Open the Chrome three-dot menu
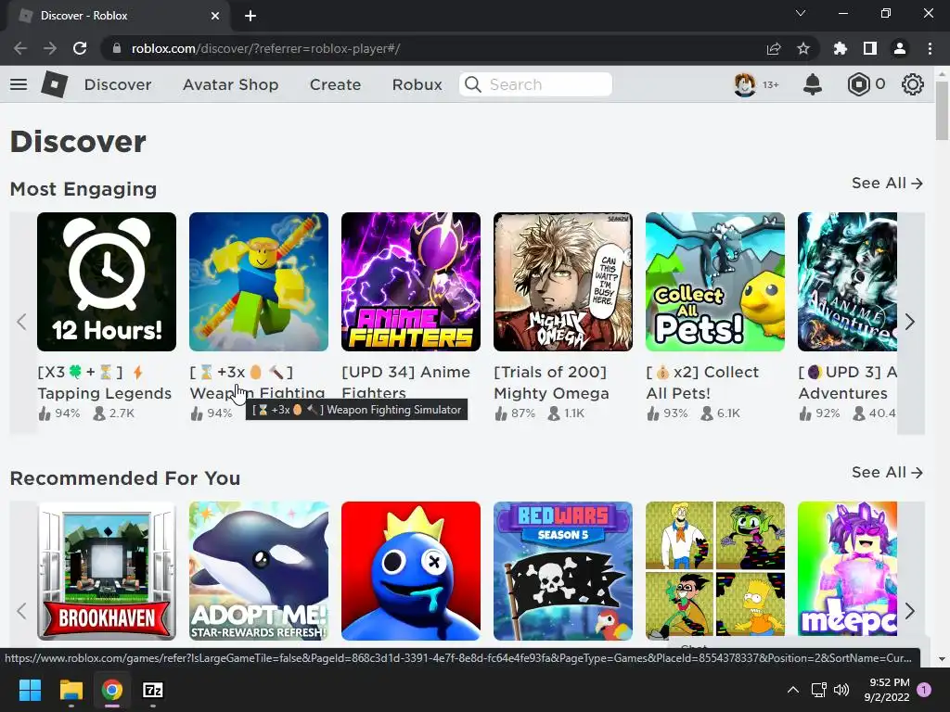The height and width of the screenshot is (712, 950). tap(930, 48)
